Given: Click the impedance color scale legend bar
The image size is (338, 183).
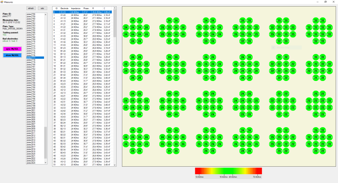Looking at the screenshot, I should click(228, 171).
